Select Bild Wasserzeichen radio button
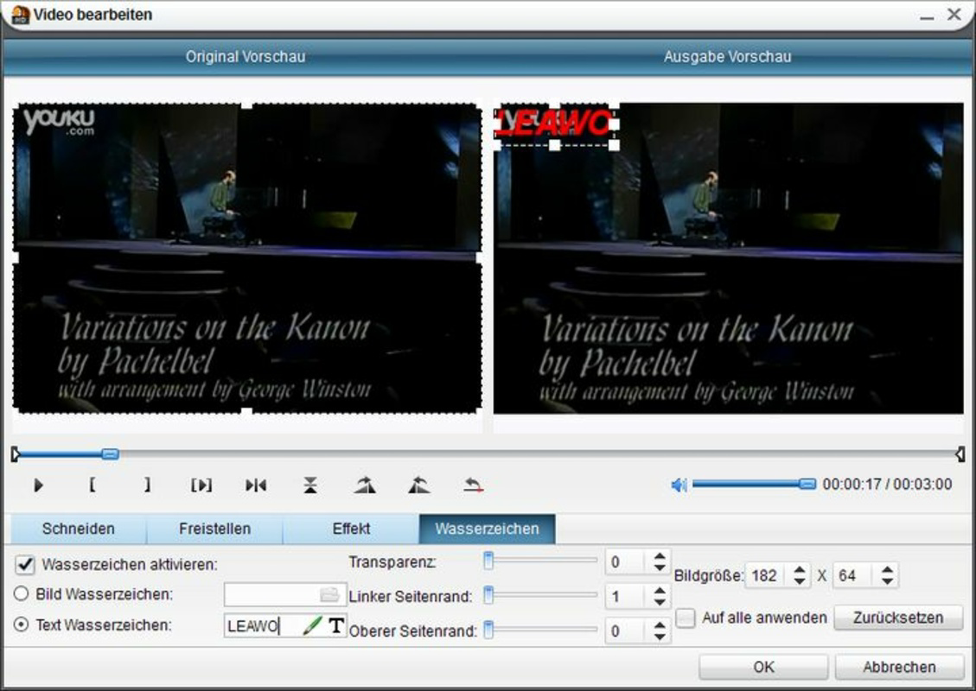 [x=21, y=594]
